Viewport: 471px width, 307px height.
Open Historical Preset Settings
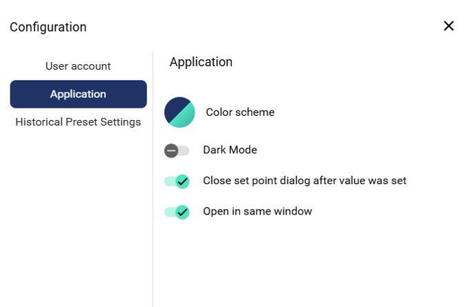[78, 122]
